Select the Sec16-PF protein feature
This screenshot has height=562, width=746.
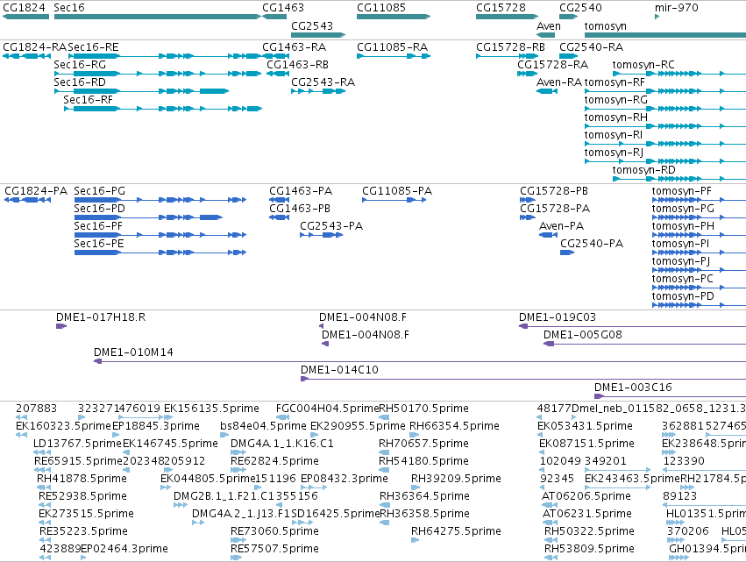(160, 235)
